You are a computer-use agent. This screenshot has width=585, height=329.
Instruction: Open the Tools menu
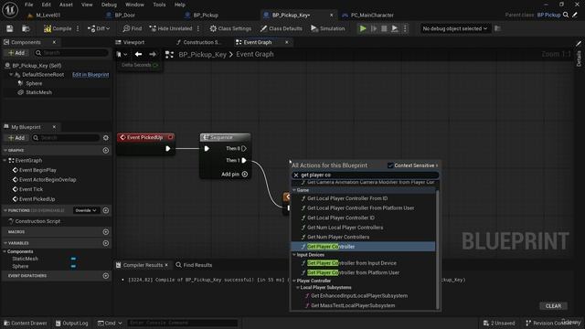tap(159, 5)
